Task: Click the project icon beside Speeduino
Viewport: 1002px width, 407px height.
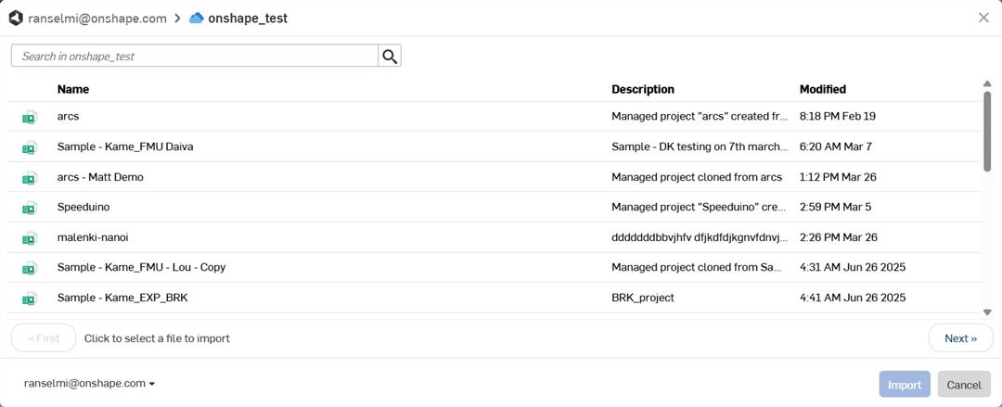Action: click(x=30, y=208)
